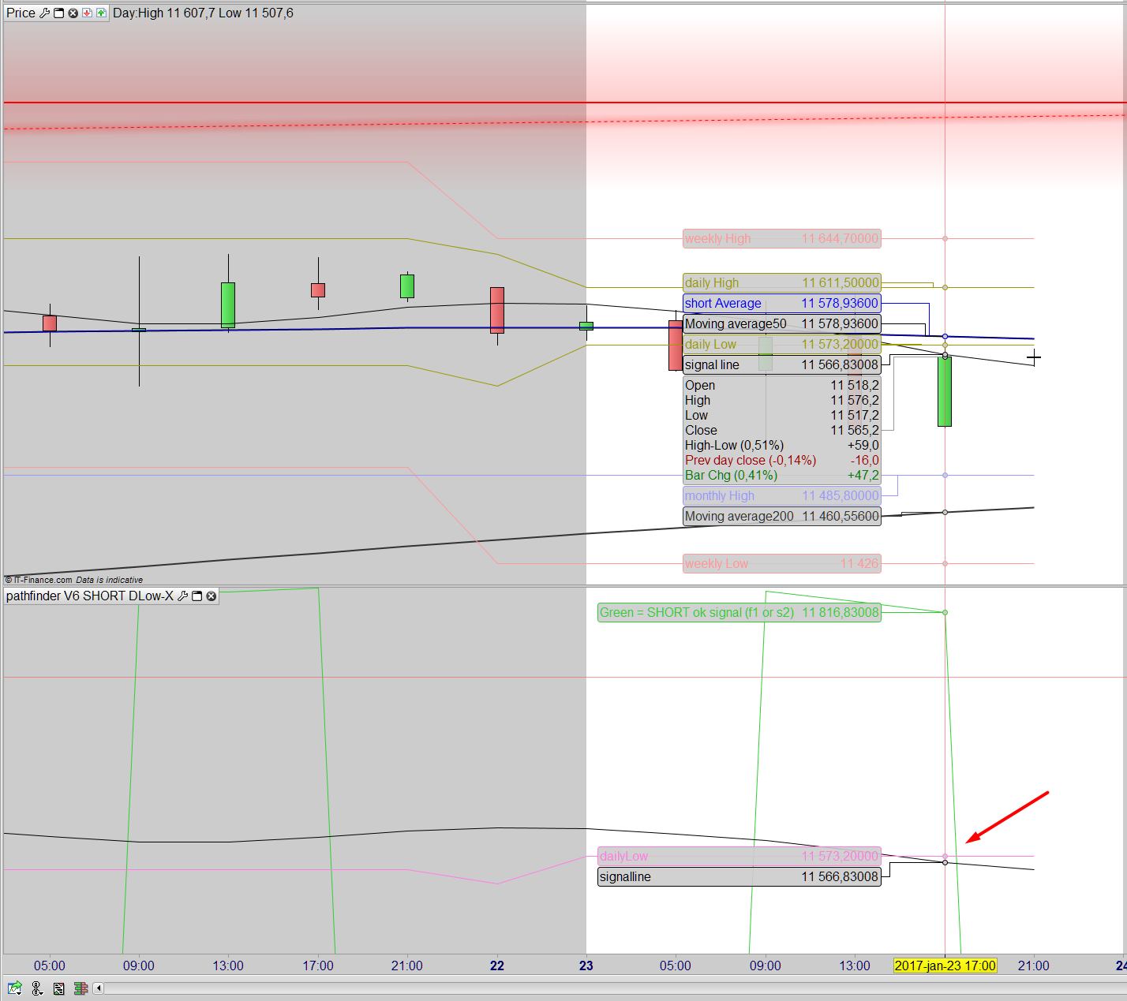Click the Prev day close (-0,14%) row

[x=781, y=460]
